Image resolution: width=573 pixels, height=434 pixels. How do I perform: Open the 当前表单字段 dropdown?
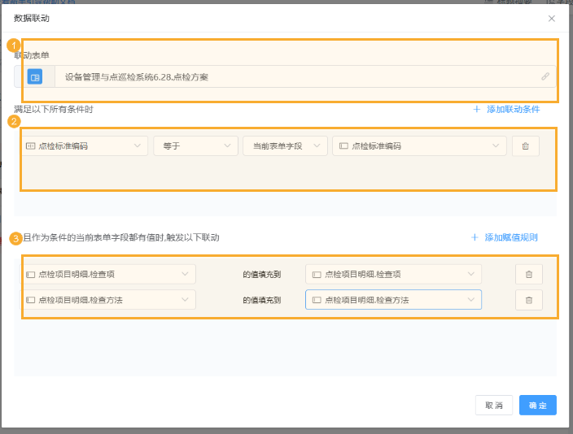click(x=285, y=146)
